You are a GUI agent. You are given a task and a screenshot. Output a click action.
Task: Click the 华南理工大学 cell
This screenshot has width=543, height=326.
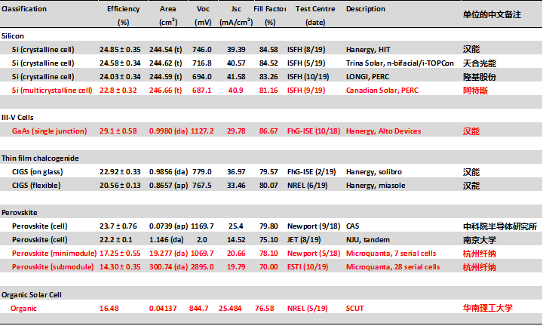488,308
